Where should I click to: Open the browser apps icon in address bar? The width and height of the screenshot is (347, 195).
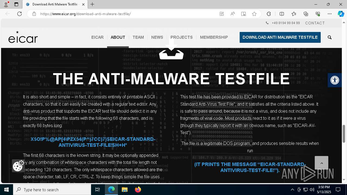(x=222, y=14)
